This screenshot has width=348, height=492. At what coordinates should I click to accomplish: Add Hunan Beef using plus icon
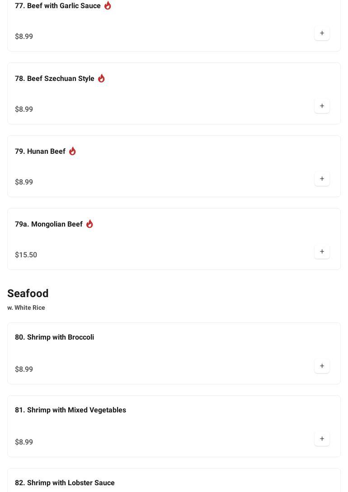(322, 179)
